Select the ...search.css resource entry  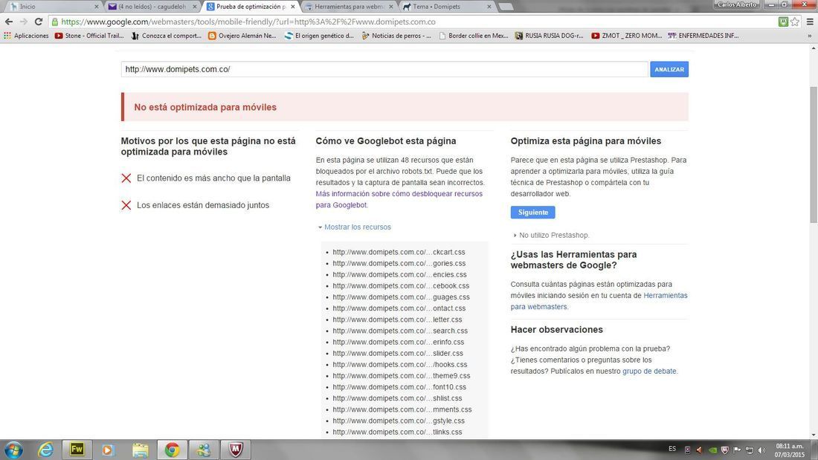(400, 331)
